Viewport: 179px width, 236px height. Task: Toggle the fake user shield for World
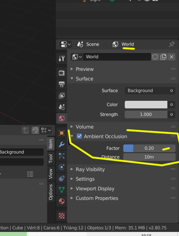tap(155, 57)
